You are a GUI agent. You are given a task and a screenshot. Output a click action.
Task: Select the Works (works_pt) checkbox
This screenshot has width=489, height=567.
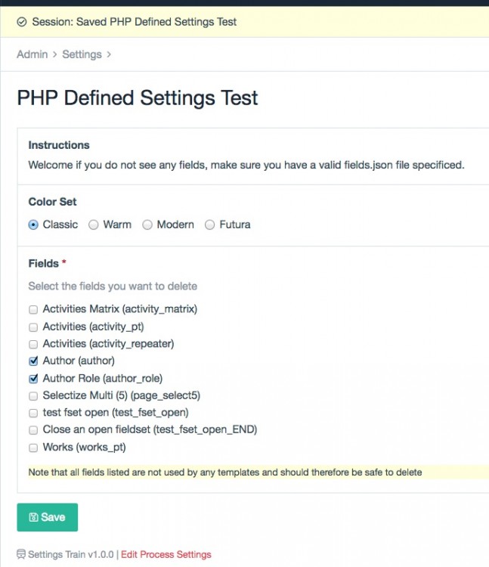click(x=33, y=448)
